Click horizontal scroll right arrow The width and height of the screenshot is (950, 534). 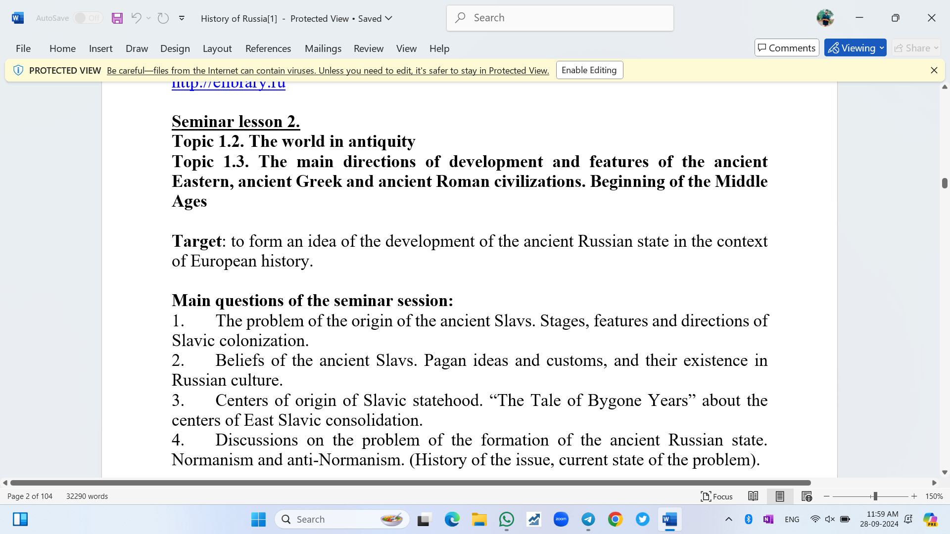click(934, 483)
